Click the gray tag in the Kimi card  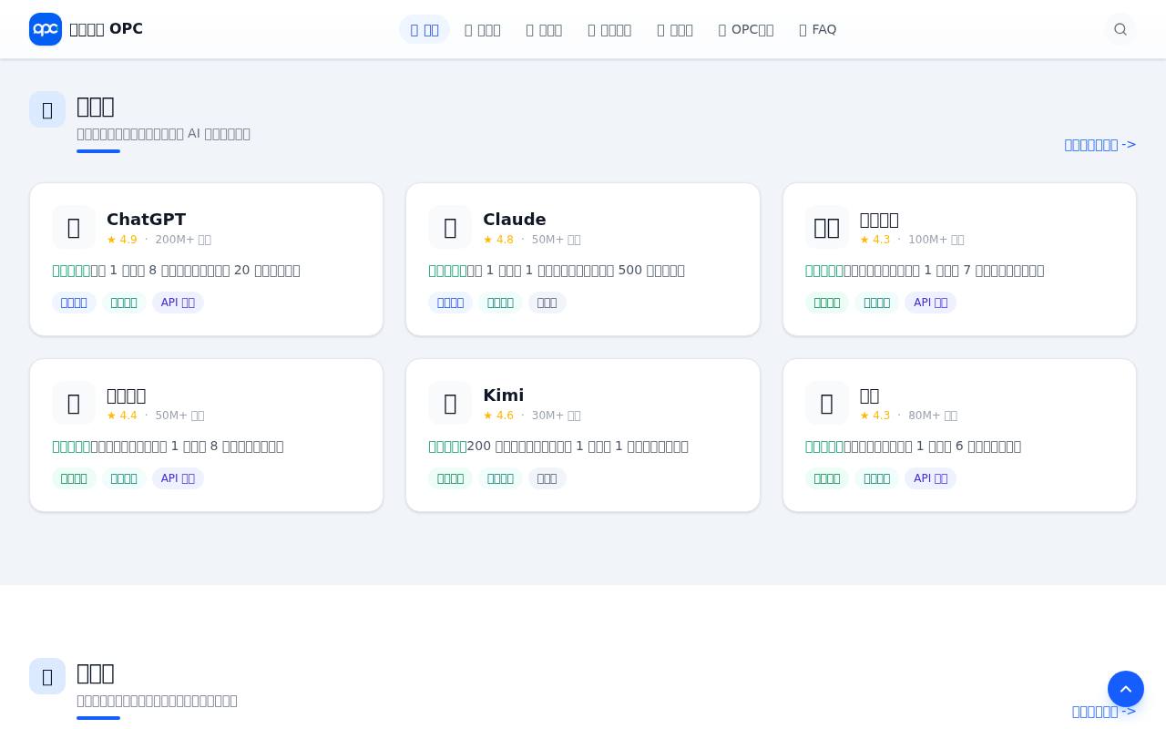point(547,478)
